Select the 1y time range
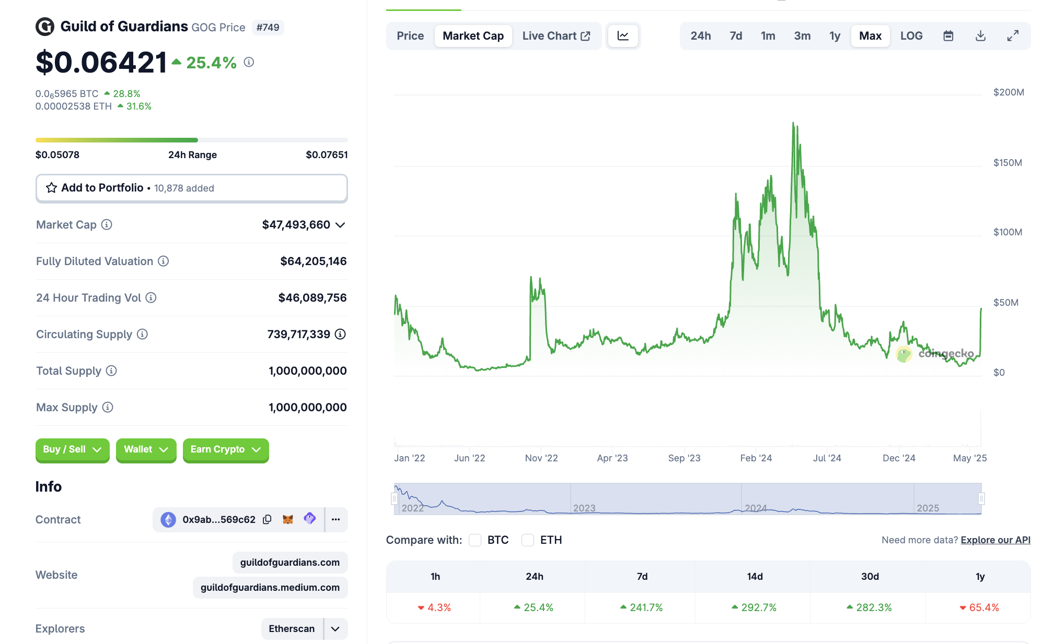The width and height of the screenshot is (1043, 644). 835,36
